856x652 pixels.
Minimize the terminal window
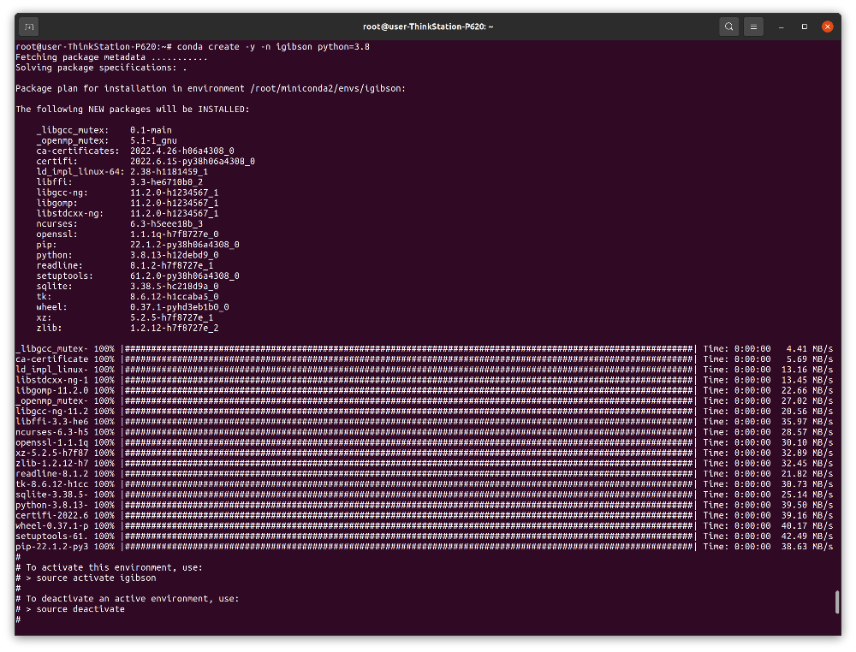coord(782,27)
